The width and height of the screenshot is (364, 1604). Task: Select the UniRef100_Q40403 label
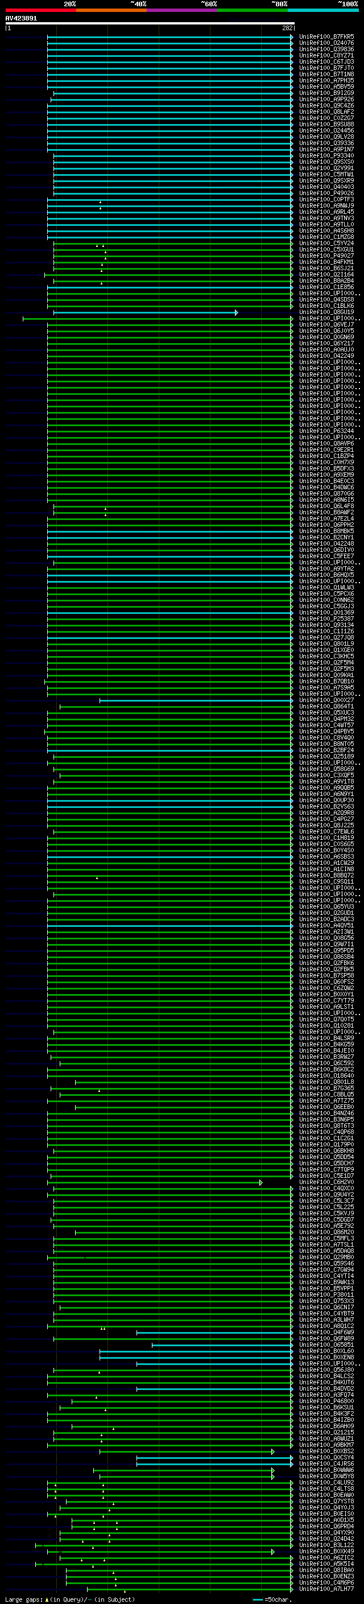pos(326,187)
